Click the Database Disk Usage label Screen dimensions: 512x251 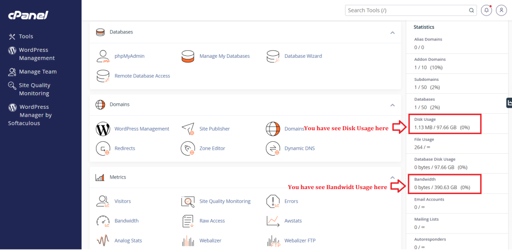point(435,159)
